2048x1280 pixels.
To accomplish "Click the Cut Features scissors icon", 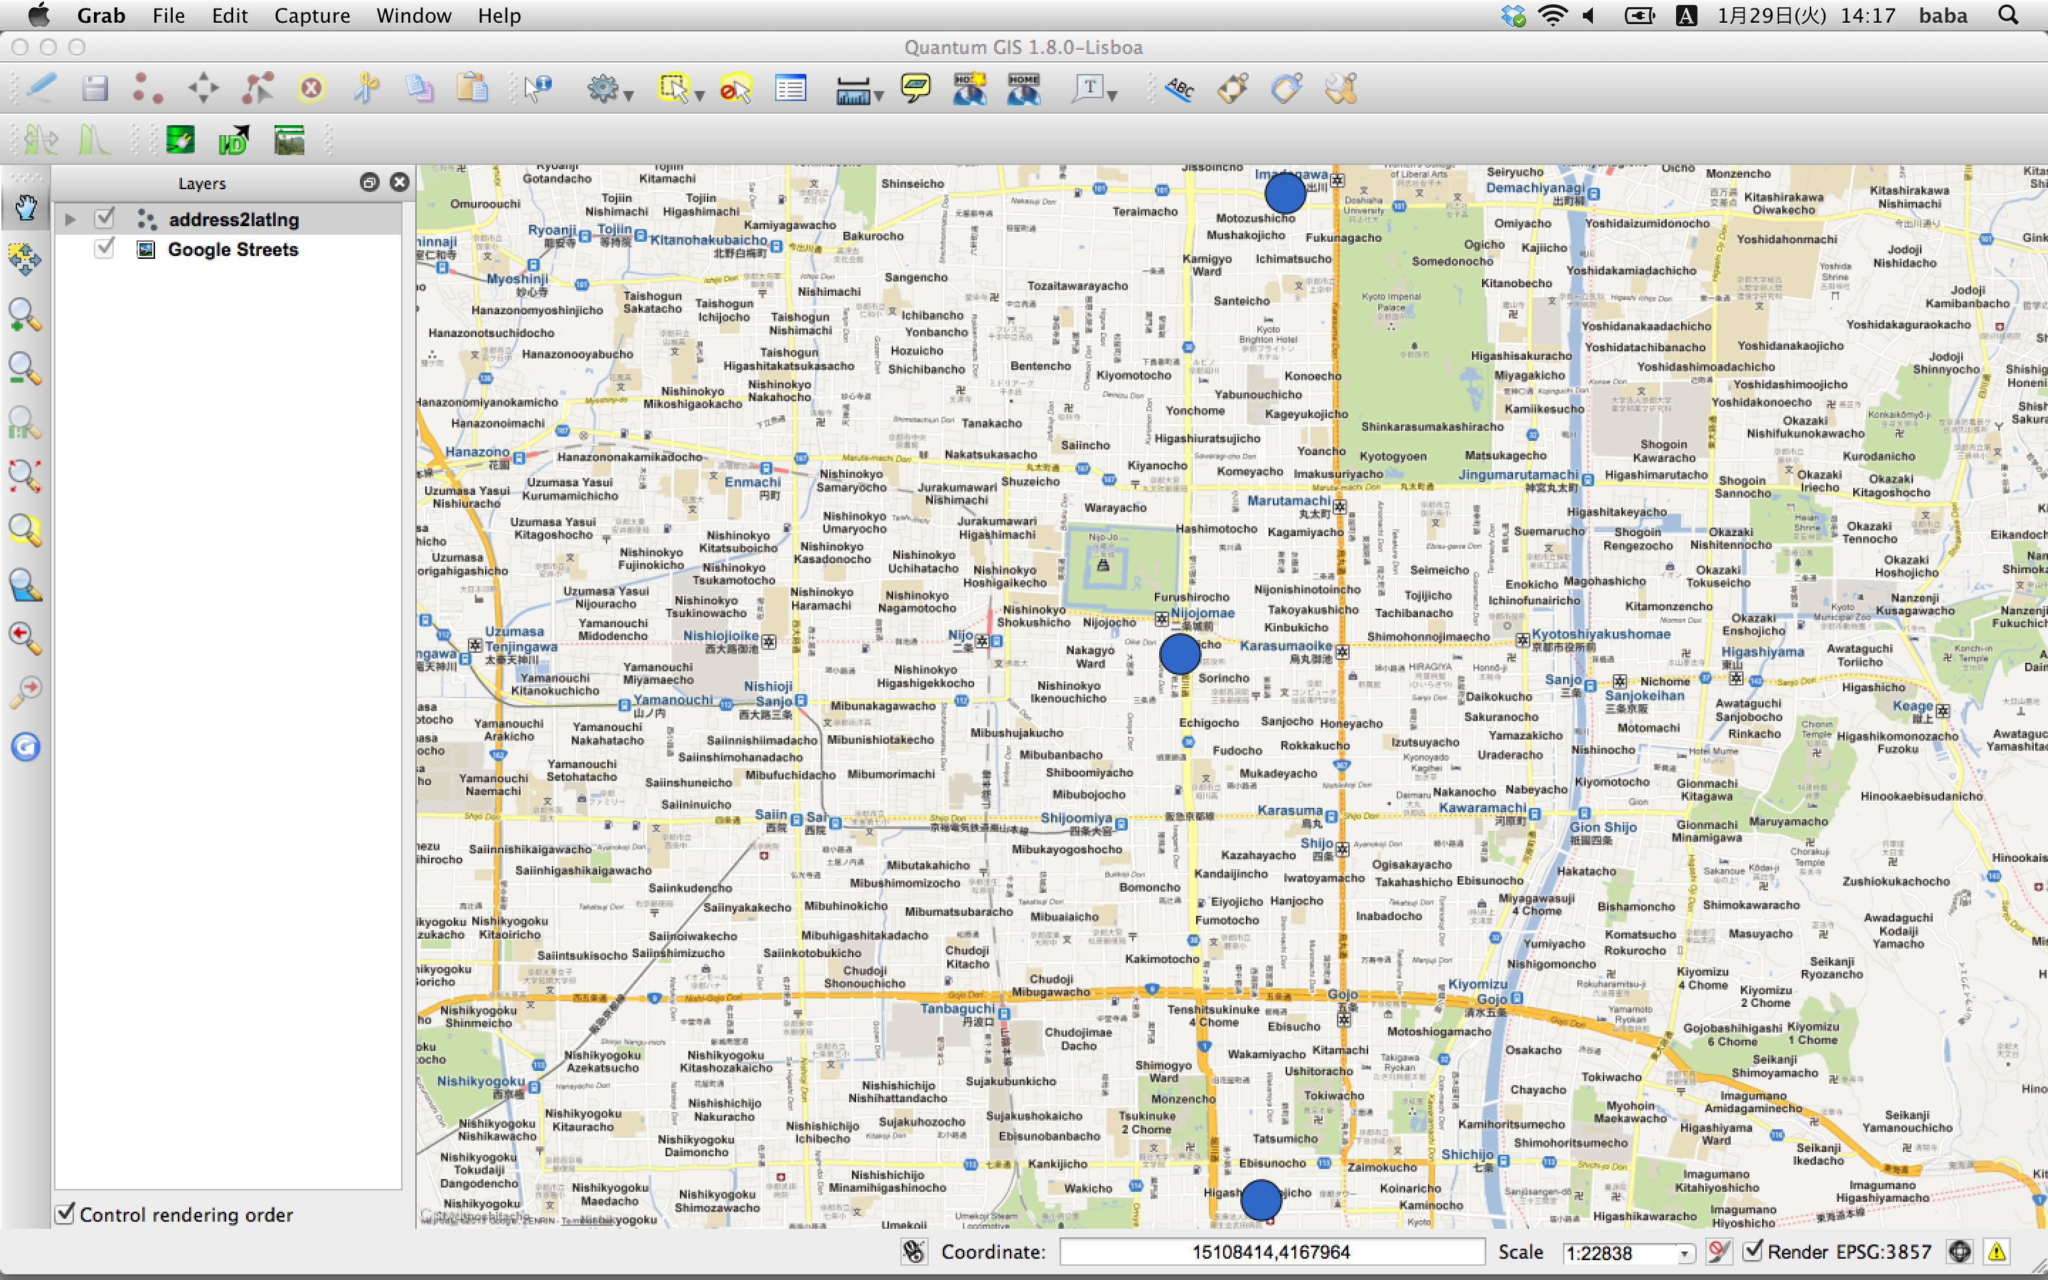I will (x=366, y=88).
